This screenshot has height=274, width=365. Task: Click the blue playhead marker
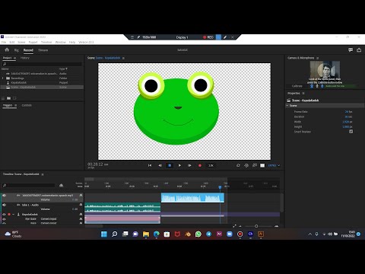tap(220, 187)
